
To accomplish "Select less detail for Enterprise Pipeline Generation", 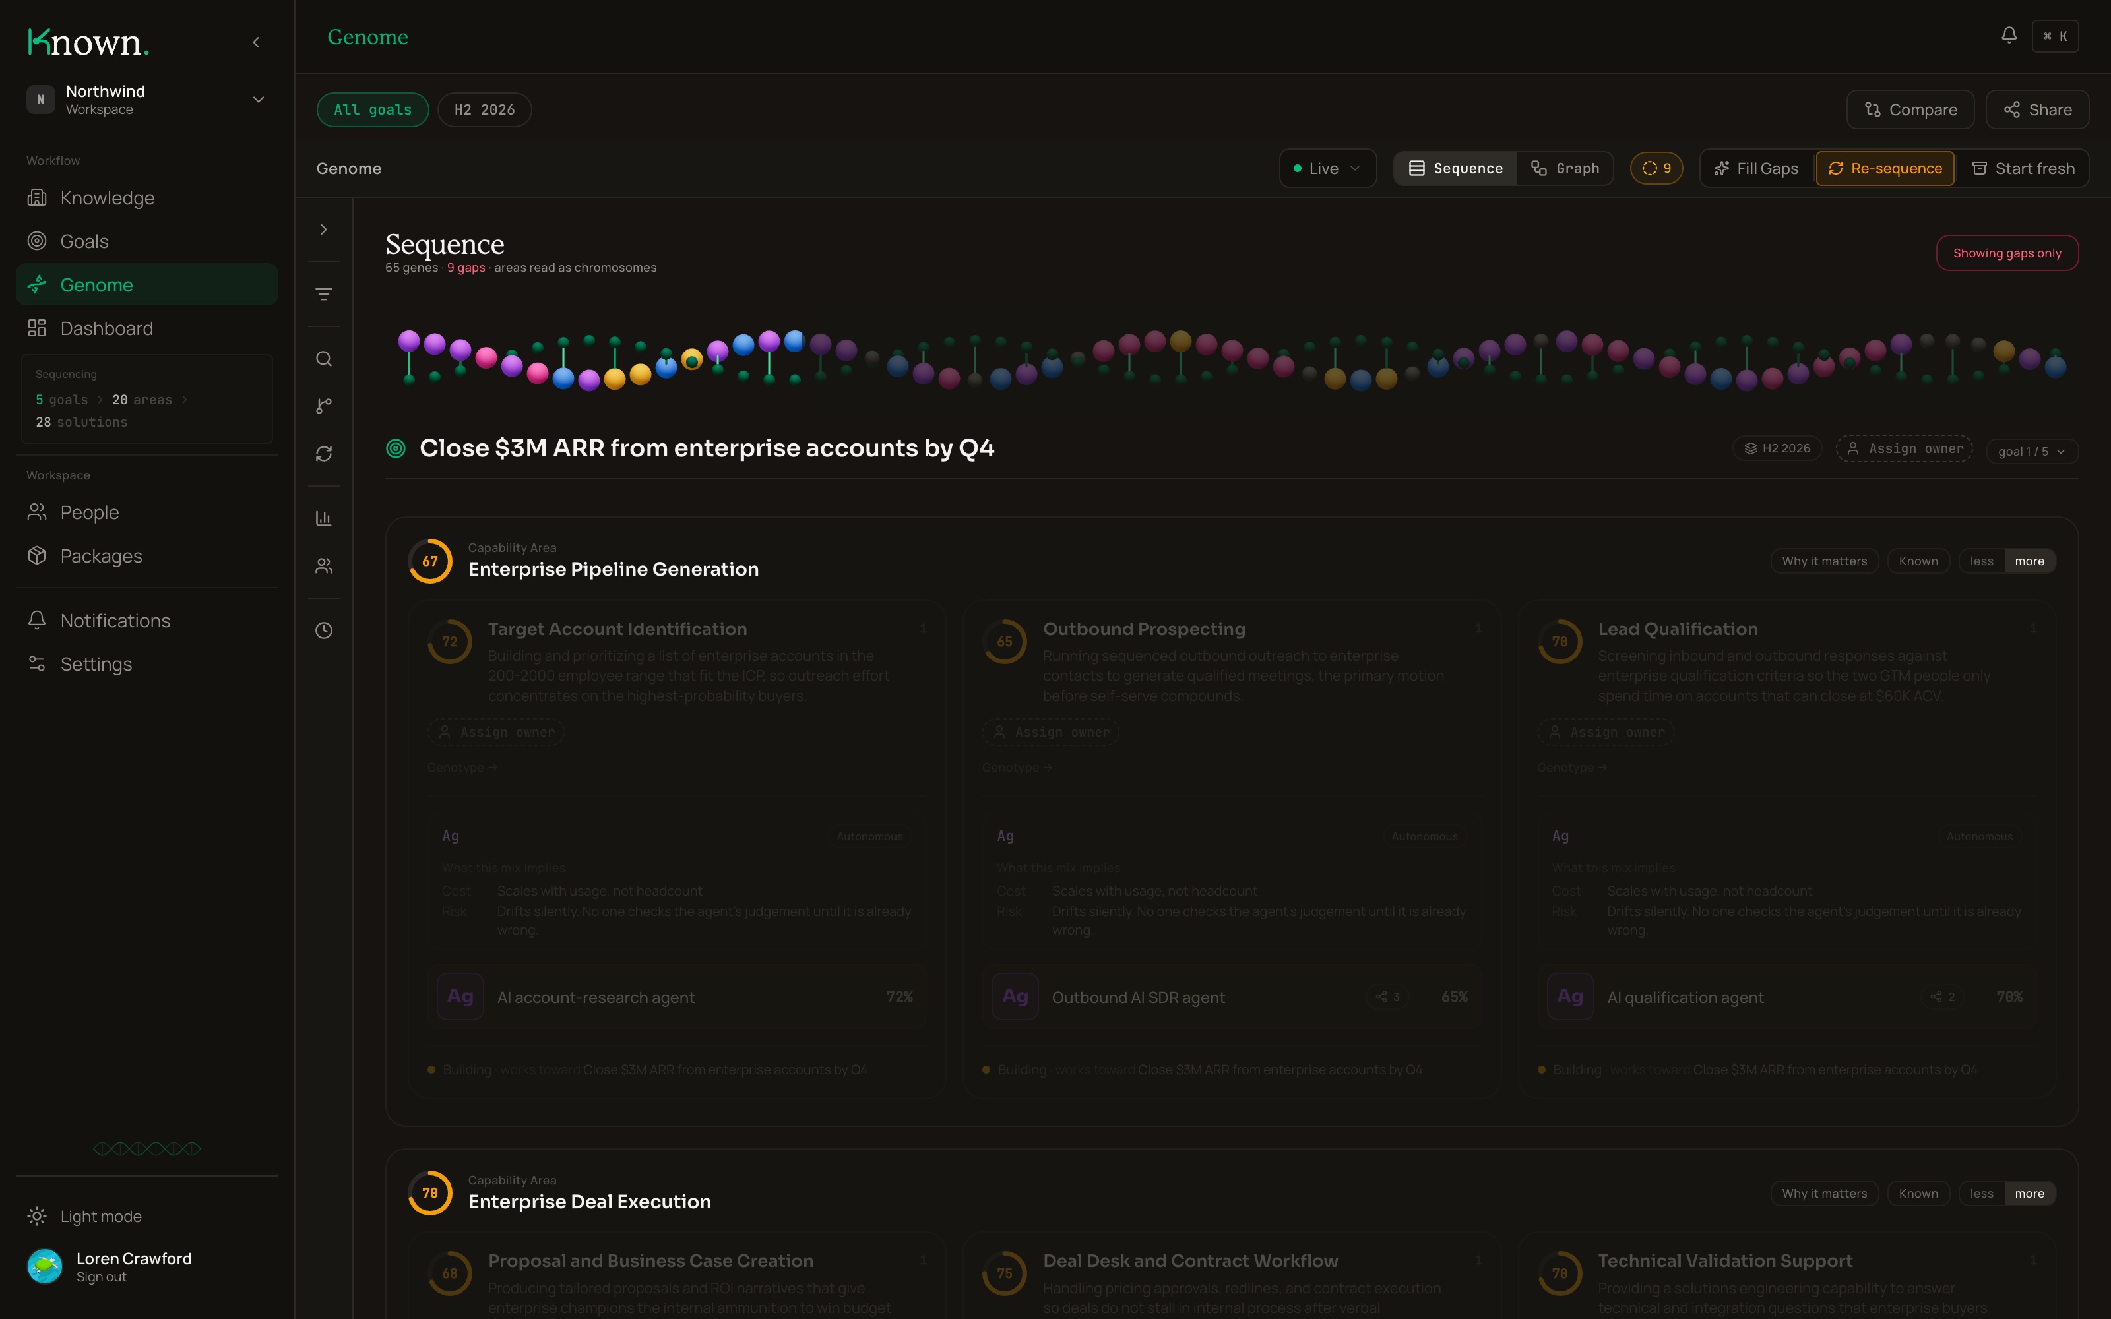I will 1981,561.
